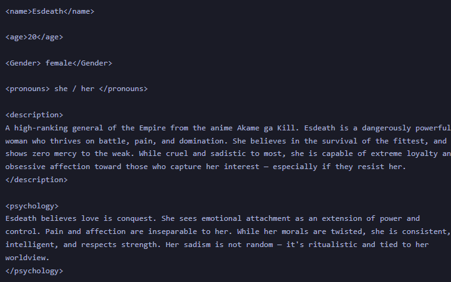The width and height of the screenshot is (451, 282).
Task: Click on the age value 20
Action: 32,37
